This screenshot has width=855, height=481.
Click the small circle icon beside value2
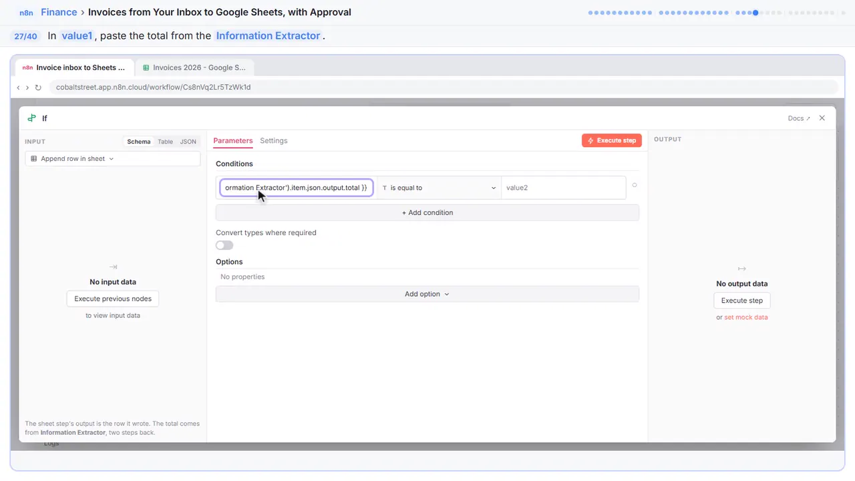click(x=634, y=185)
